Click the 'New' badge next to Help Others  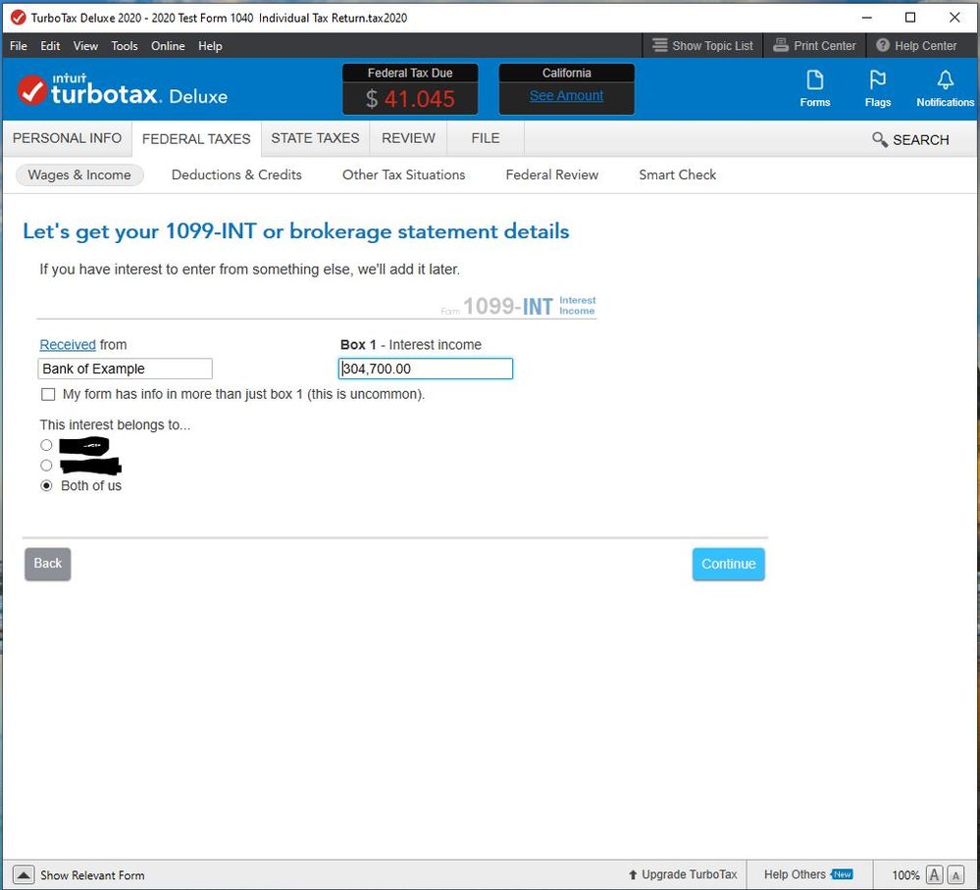[842, 873]
